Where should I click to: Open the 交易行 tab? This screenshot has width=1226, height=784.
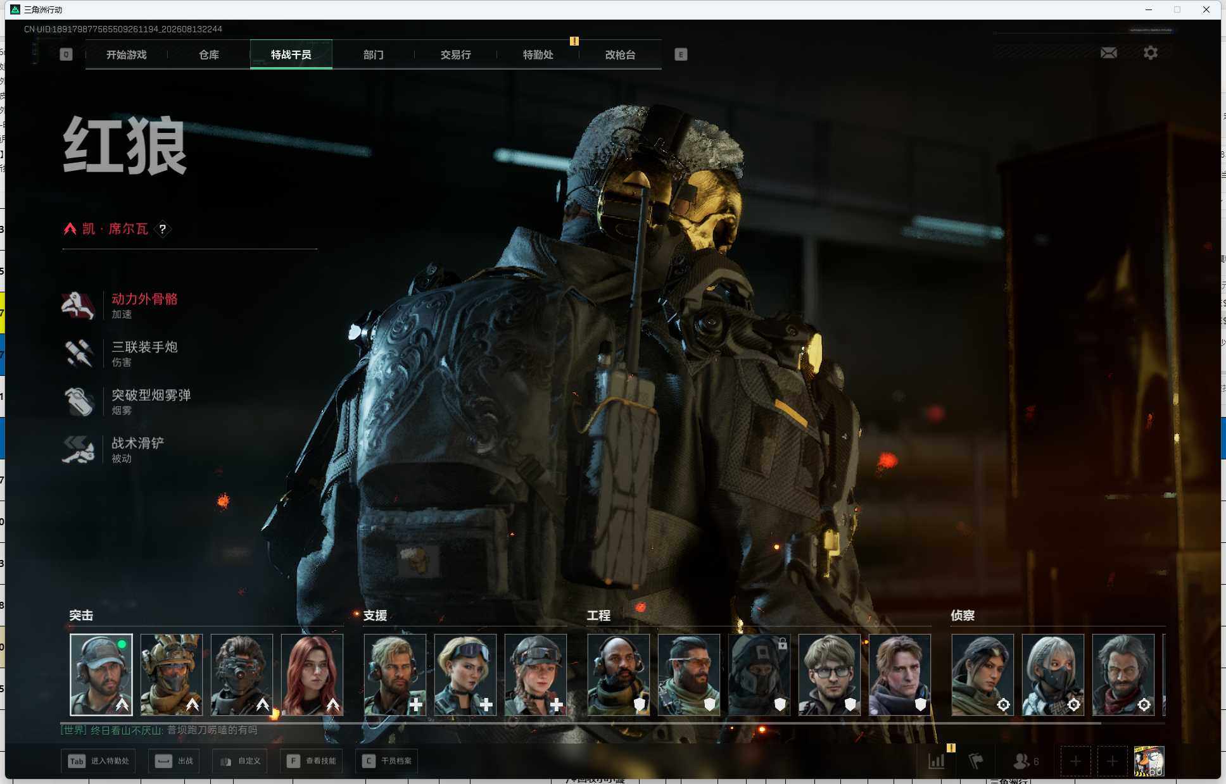[456, 54]
